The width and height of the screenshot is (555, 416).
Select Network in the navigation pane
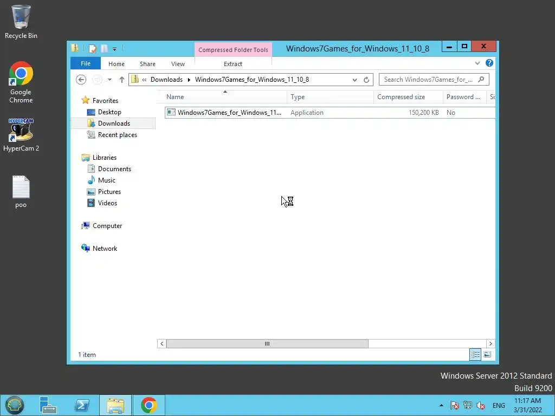tap(105, 248)
